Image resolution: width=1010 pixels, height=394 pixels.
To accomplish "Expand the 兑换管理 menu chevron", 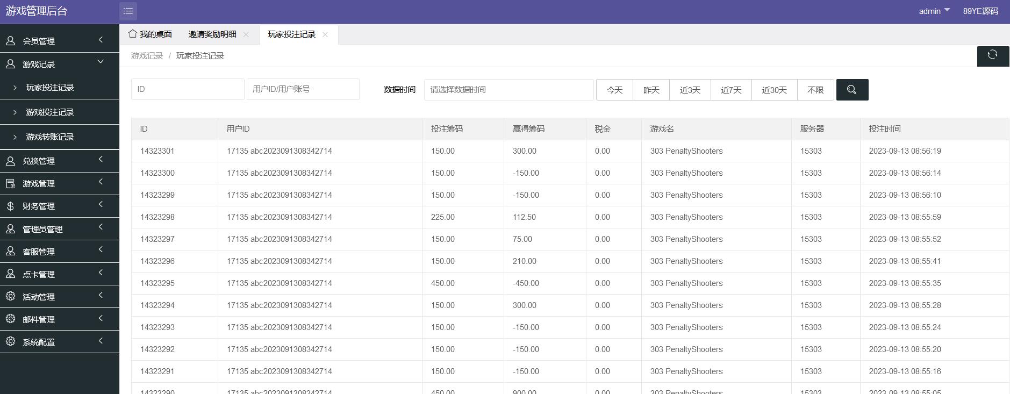I will (x=101, y=160).
